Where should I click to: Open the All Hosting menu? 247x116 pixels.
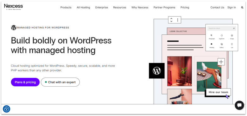(83, 7)
